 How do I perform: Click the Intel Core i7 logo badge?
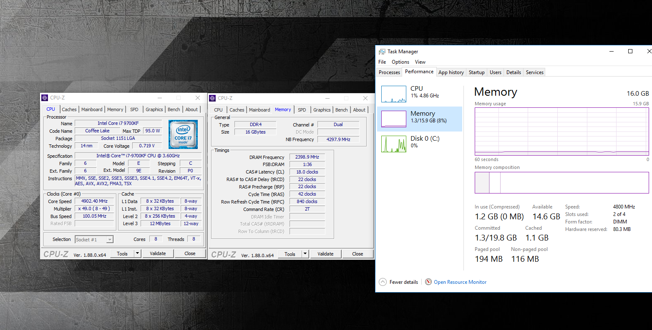coord(183,134)
